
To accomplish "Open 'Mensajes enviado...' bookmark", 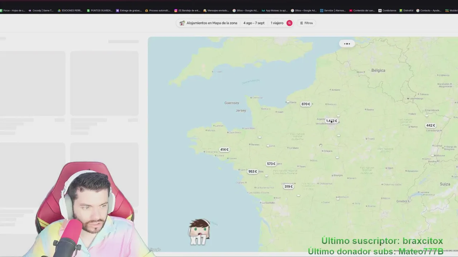I will 216,10.
